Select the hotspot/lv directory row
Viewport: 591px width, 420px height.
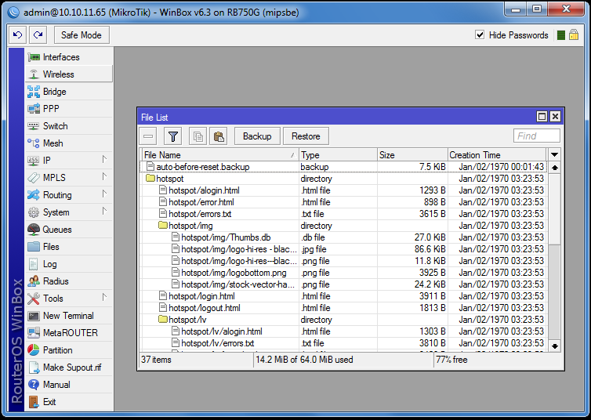point(343,320)
